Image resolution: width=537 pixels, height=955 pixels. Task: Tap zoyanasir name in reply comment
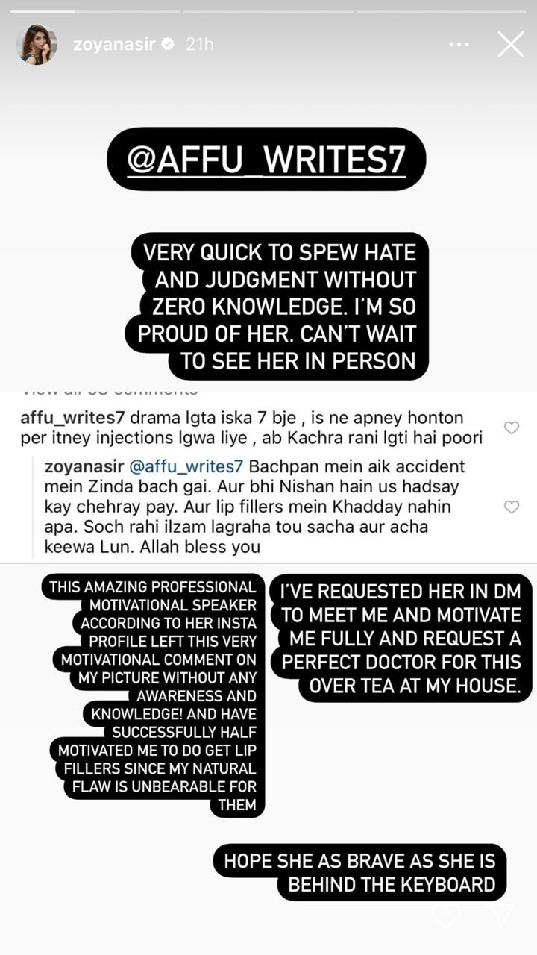click(84, 466)
